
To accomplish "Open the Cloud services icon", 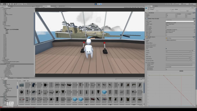I will 173,4.
